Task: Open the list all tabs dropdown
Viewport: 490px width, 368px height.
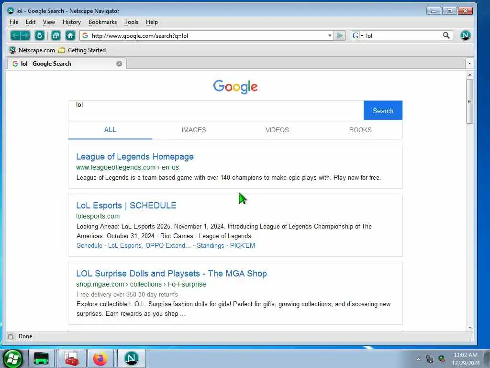Action: coord(469,64)
